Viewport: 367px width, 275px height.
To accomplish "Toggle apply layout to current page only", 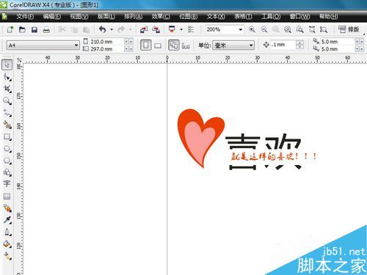I will coord(186,45).
